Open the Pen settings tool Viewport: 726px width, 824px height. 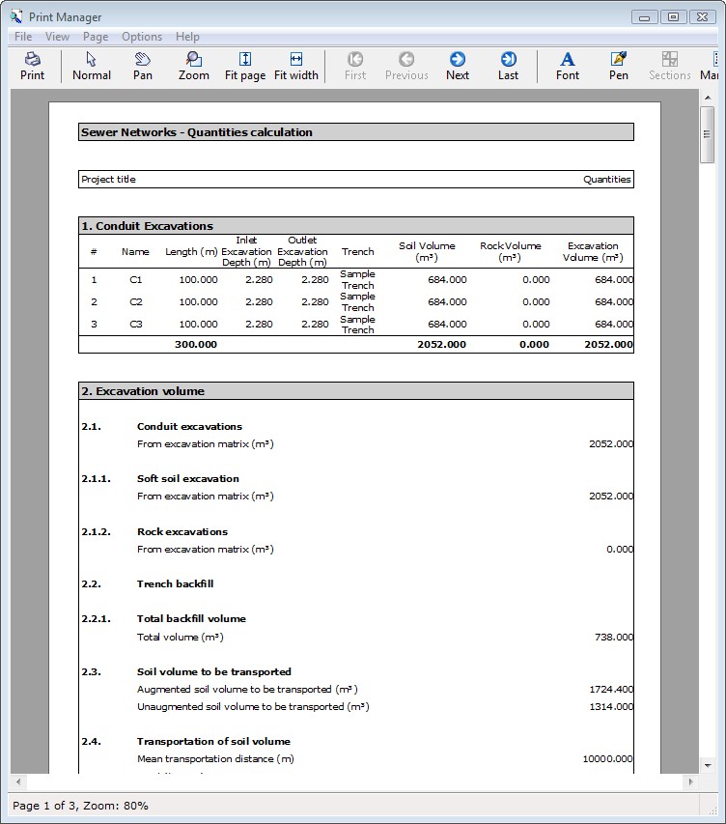tap(619, 66)
